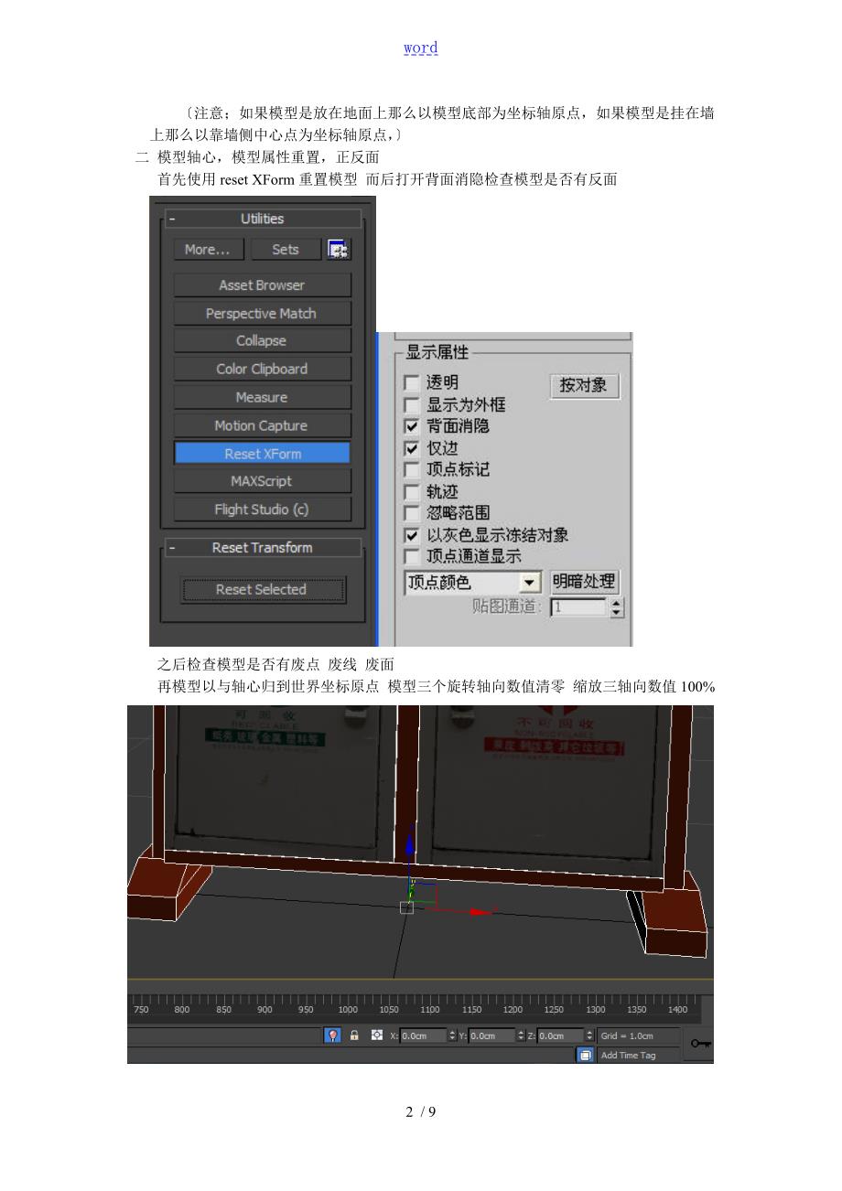Enable the 忽略范围 checkbox

pos(412,513)
